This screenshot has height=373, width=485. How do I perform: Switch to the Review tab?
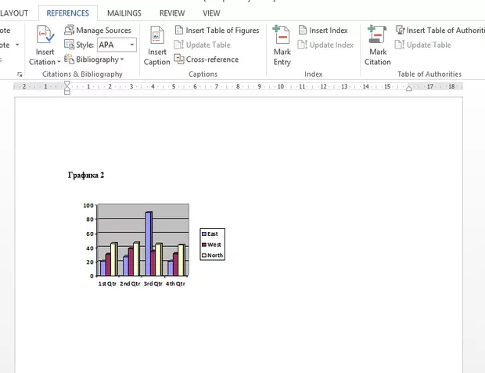tap(172, 13)
